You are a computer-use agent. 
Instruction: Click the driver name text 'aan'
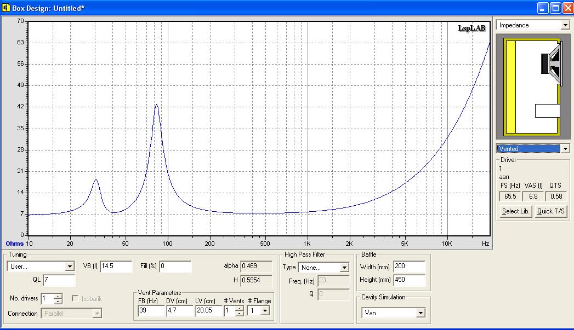point(504,177)
